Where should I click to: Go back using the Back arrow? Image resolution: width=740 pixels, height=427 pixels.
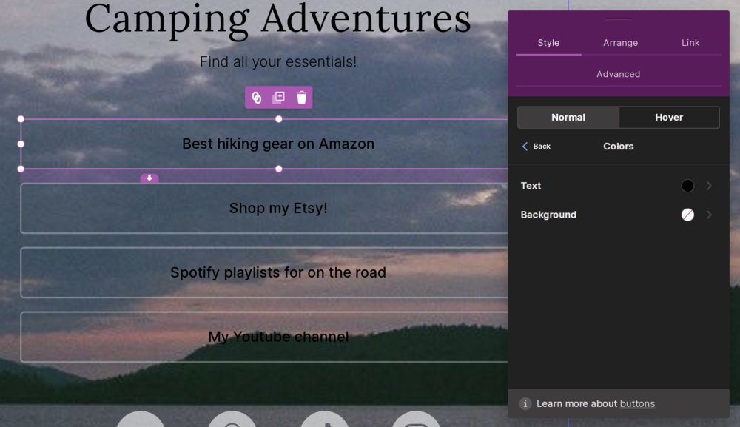[536, 147]
